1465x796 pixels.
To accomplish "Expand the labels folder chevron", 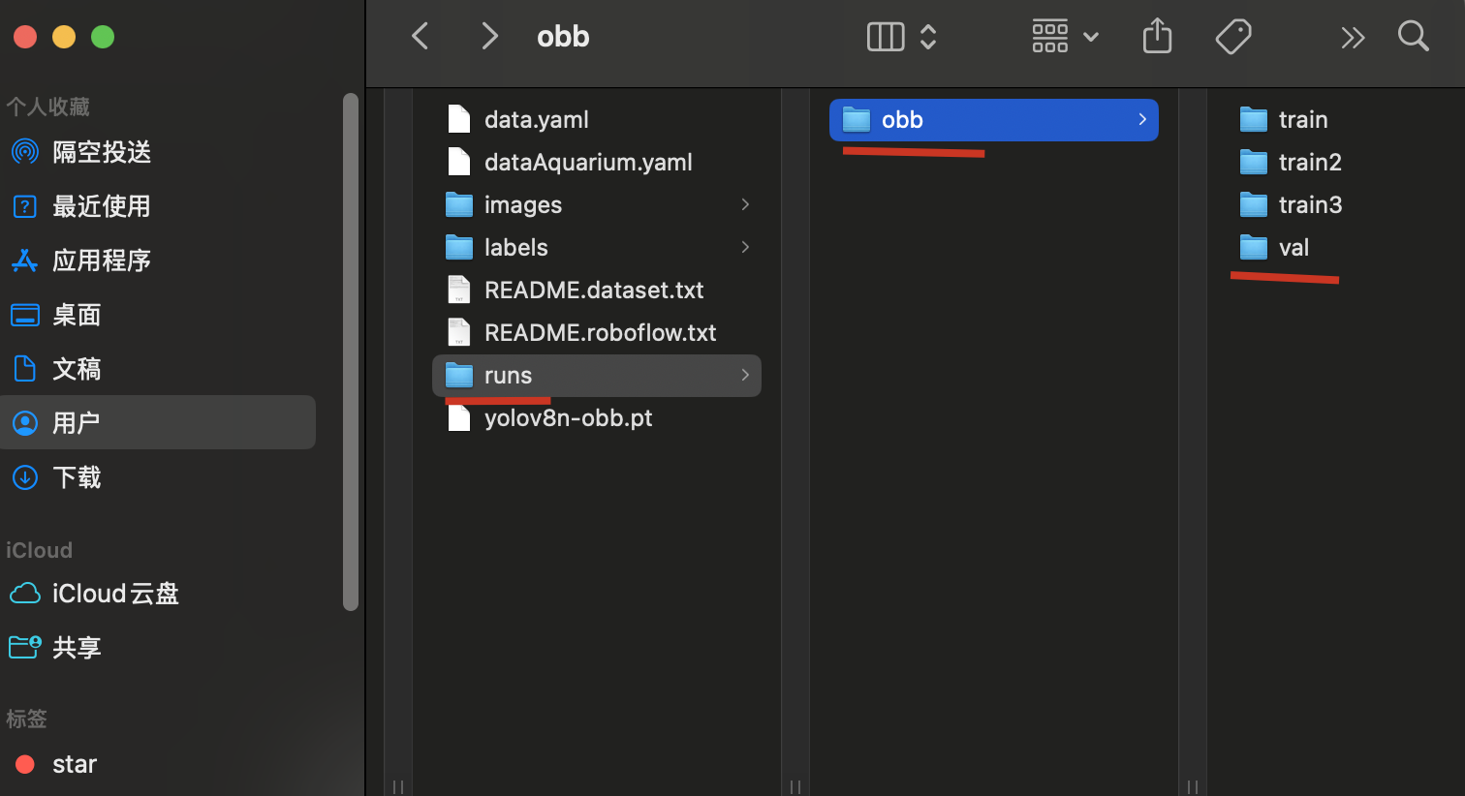I will pyautogui.click(x=745, y=247).
